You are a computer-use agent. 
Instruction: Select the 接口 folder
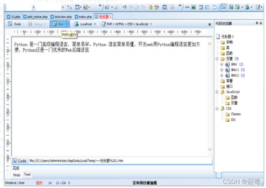point(227,87)
